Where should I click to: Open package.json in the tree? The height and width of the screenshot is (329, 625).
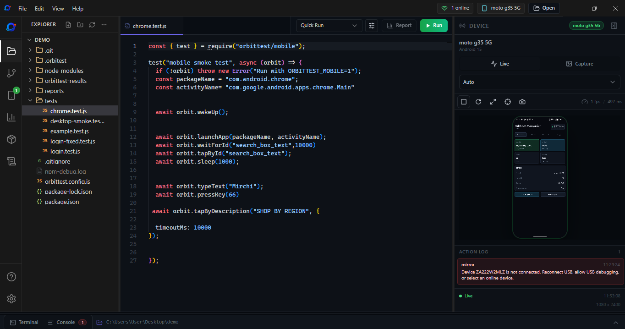(x=70, y=202)
